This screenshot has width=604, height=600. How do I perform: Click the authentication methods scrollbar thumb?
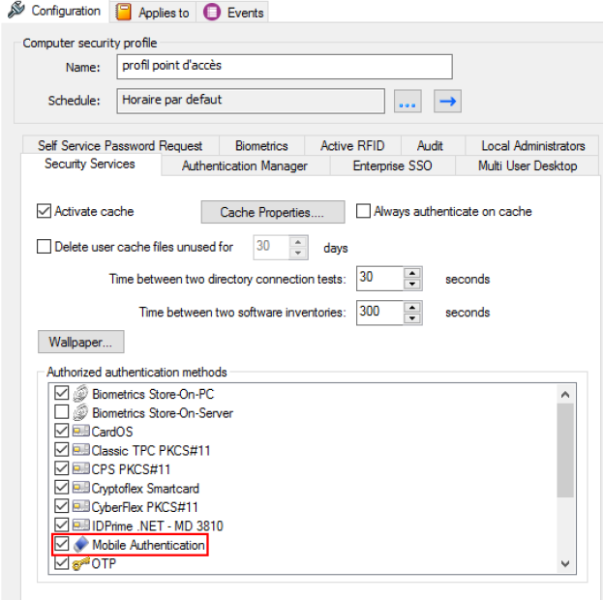565,451
